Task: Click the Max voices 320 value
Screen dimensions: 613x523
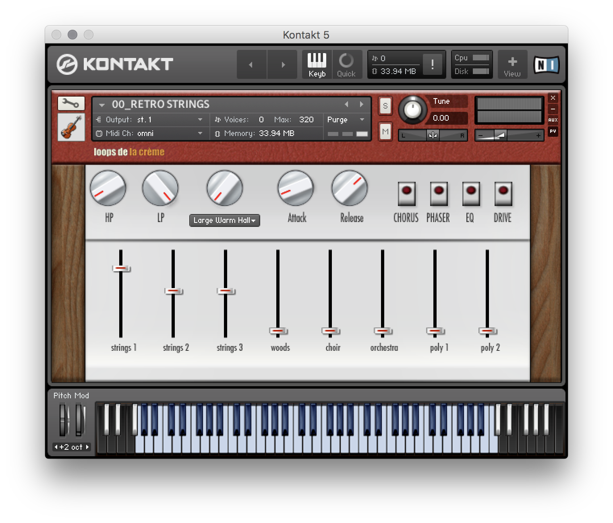Action: coord(306,119)
